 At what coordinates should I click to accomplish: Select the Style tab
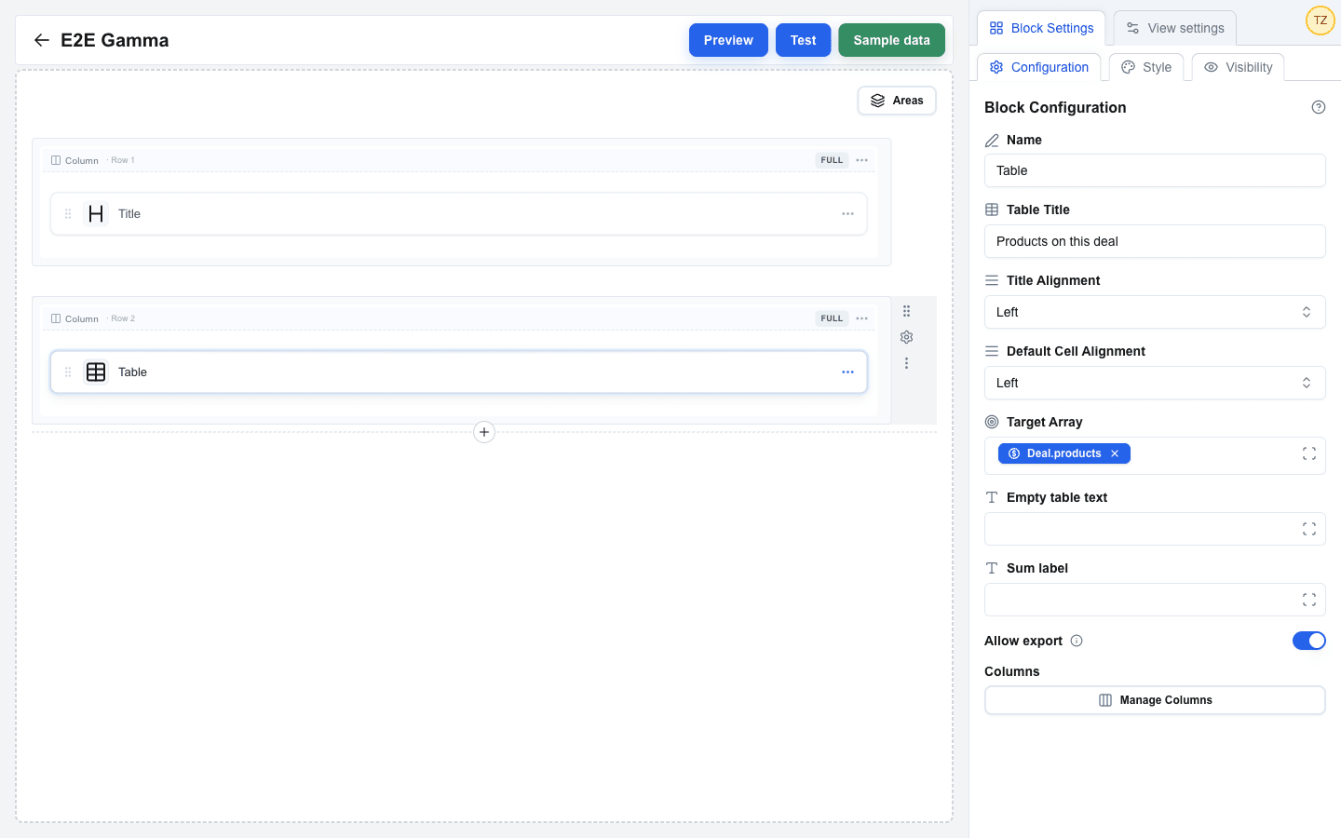point(1146,67)
